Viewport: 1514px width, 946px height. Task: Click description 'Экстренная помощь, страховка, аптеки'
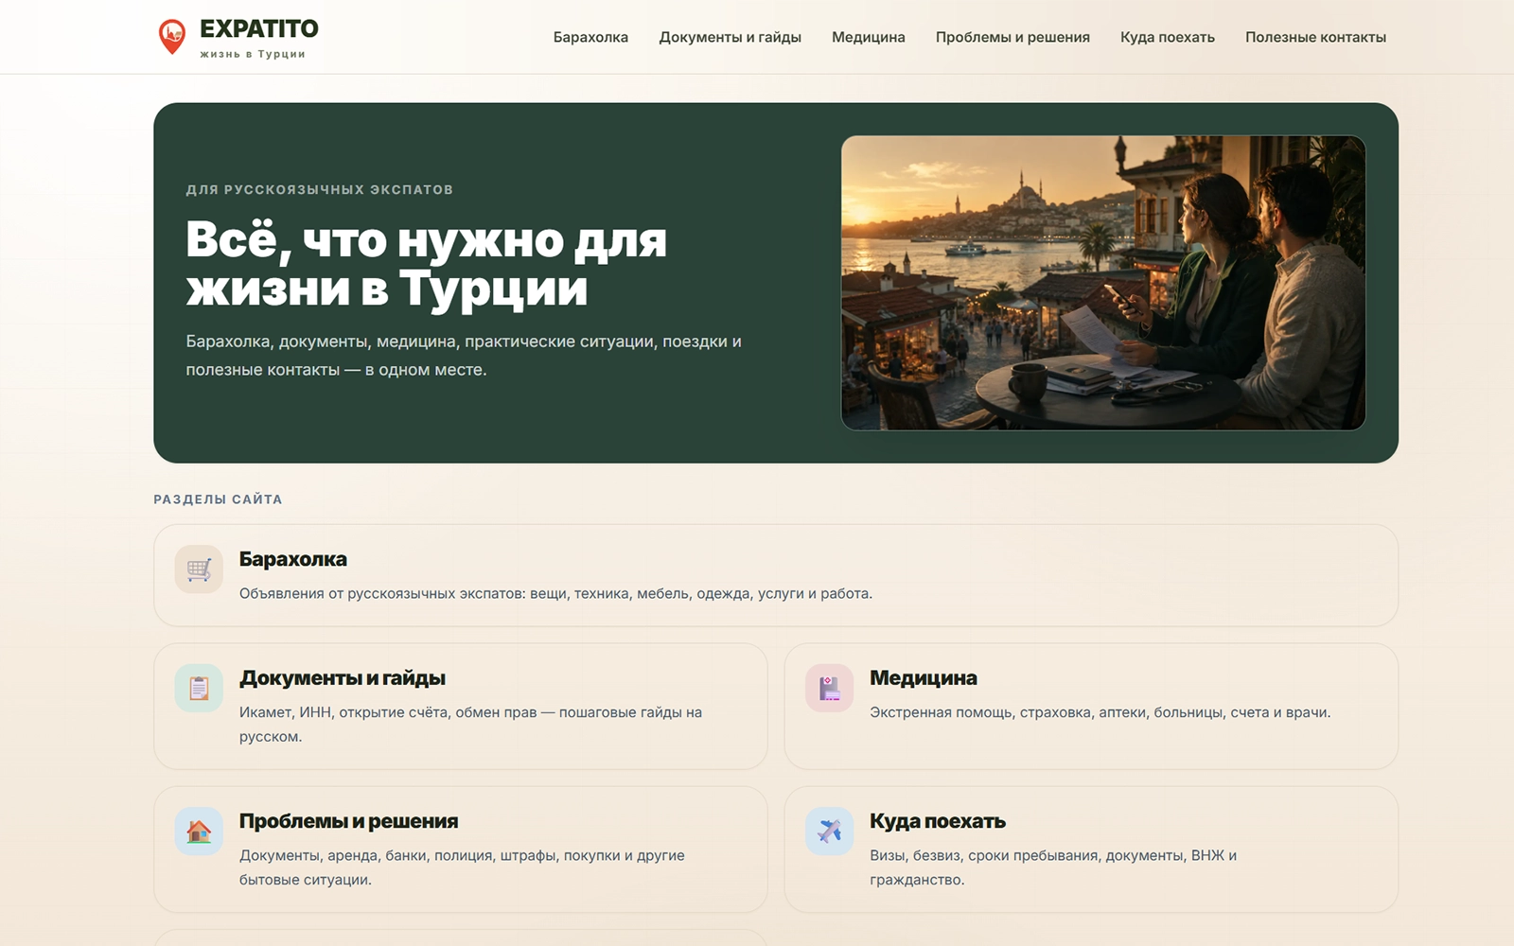point(1100,711)
